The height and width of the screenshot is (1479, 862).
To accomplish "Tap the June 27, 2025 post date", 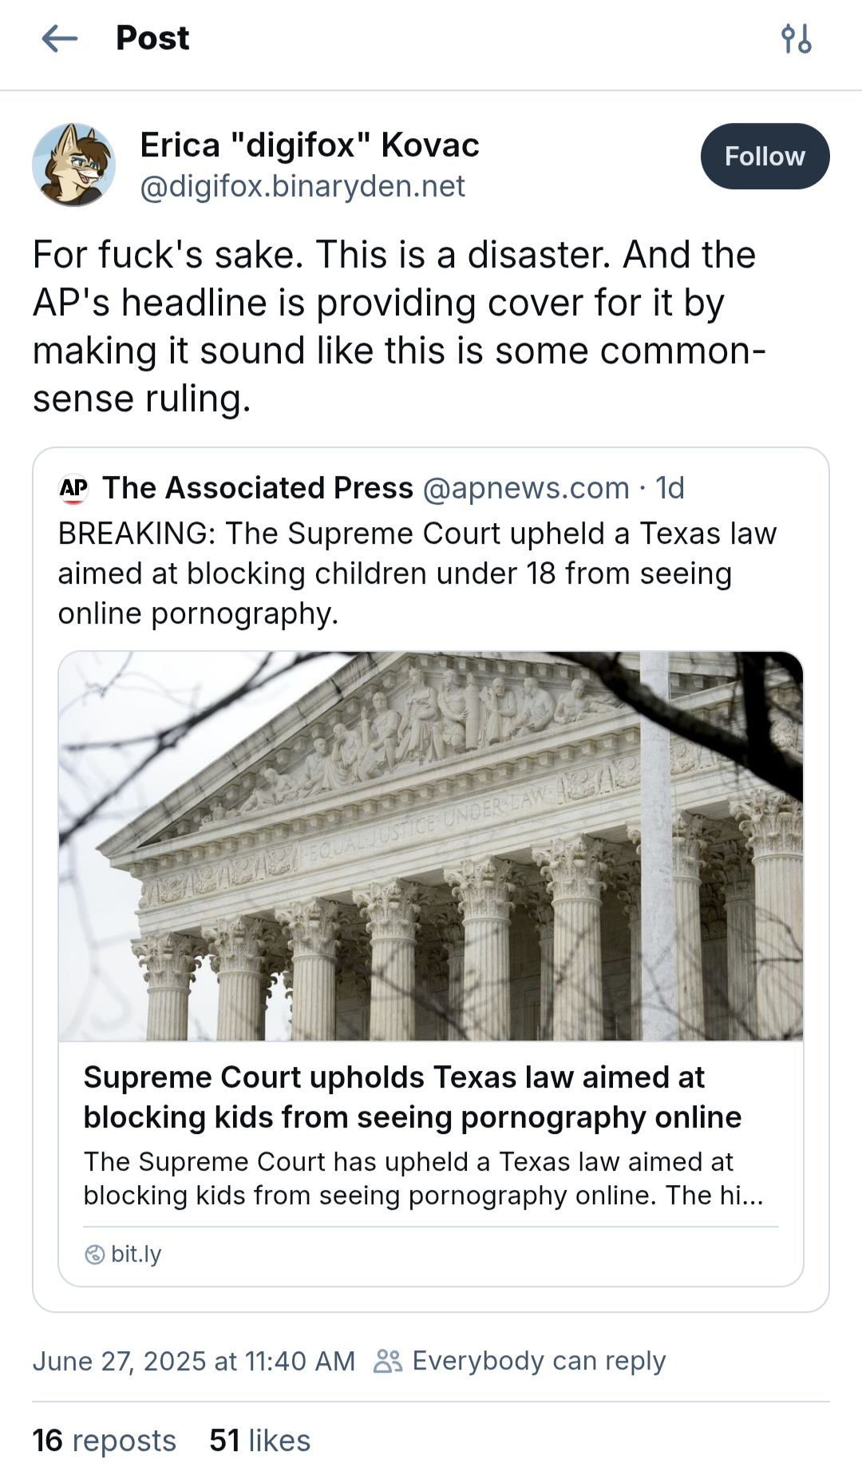I will click(193, 1361).
